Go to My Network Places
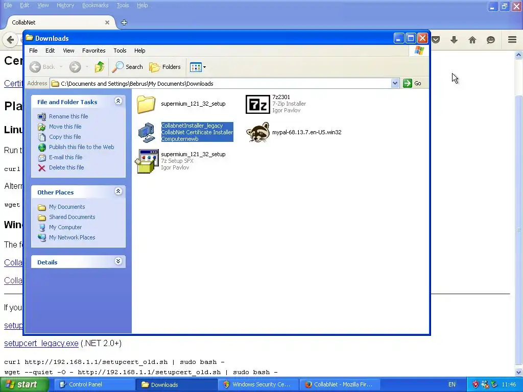Screen dimensions: 523x392 (x=72, y=237)
